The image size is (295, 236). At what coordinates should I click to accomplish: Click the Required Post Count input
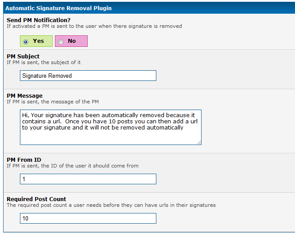tap(88, 218)
